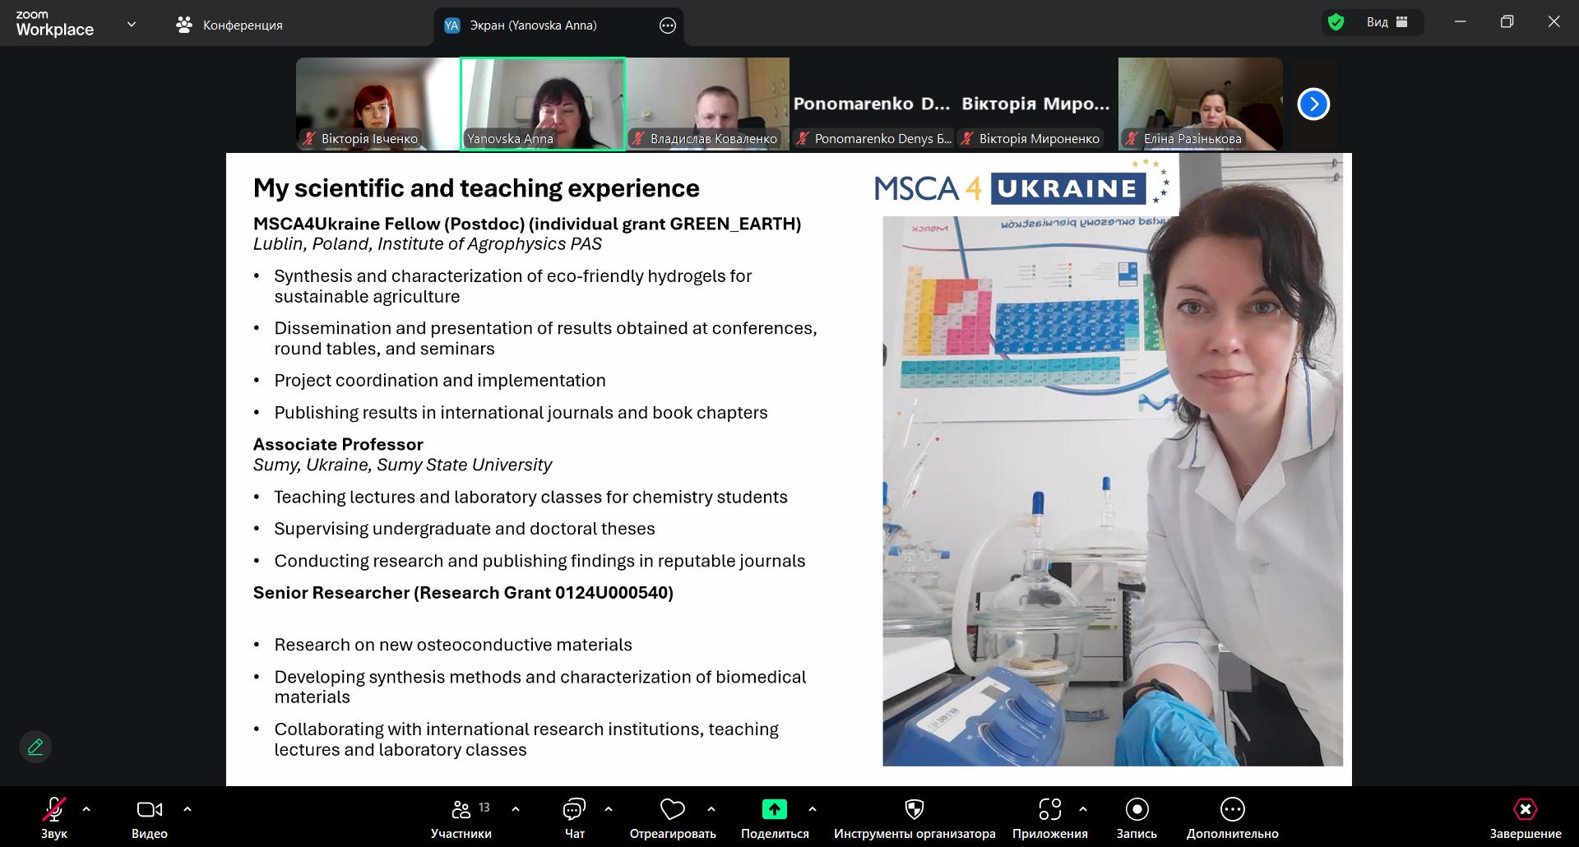This screenshot has width=1579, height=847.
Task: Click the Вид view layout button
Action: coord(1387,22)
